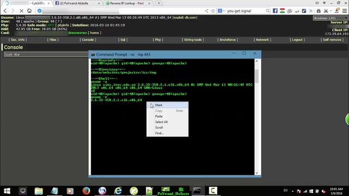This screenshot has height=196, width=349.
Task: Open the Camtasia taskbar icon
Action: pyautogui.click(x=213, y=191)
